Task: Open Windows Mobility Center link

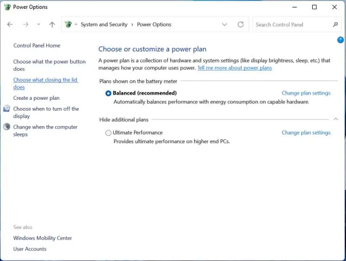Action: point(42,238)
